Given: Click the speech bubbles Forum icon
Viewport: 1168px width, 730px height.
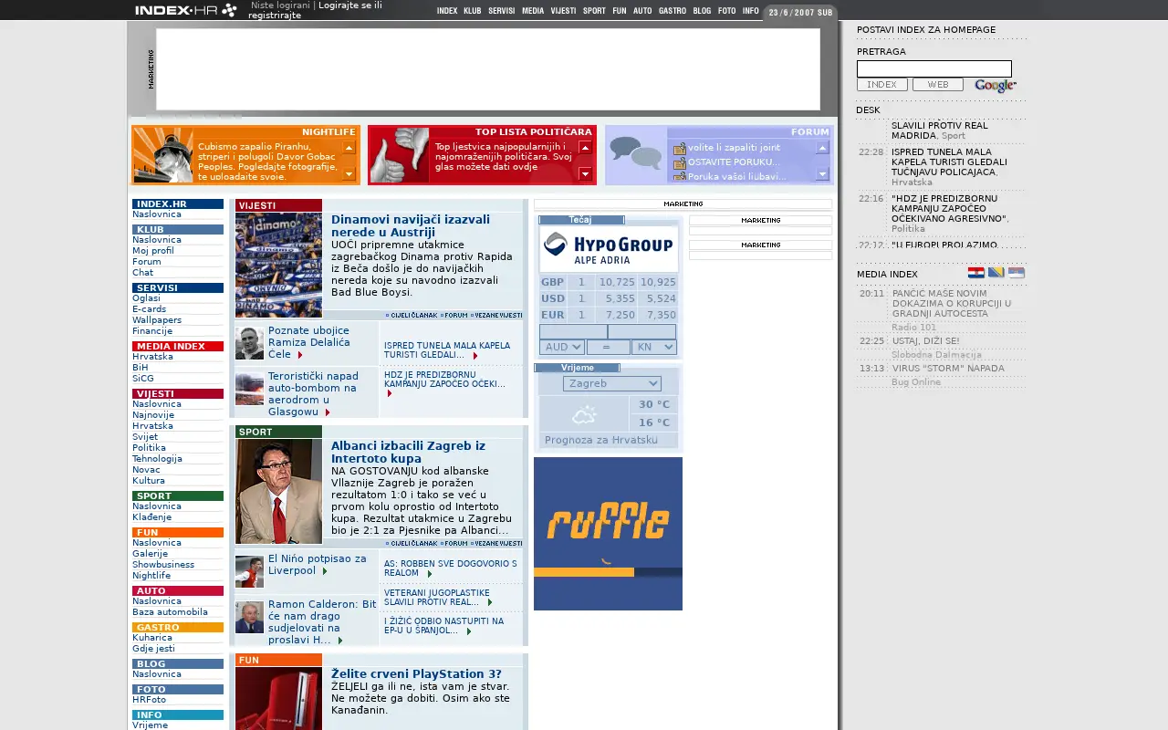Looking at the screenshot, I should tap(635, 153).
